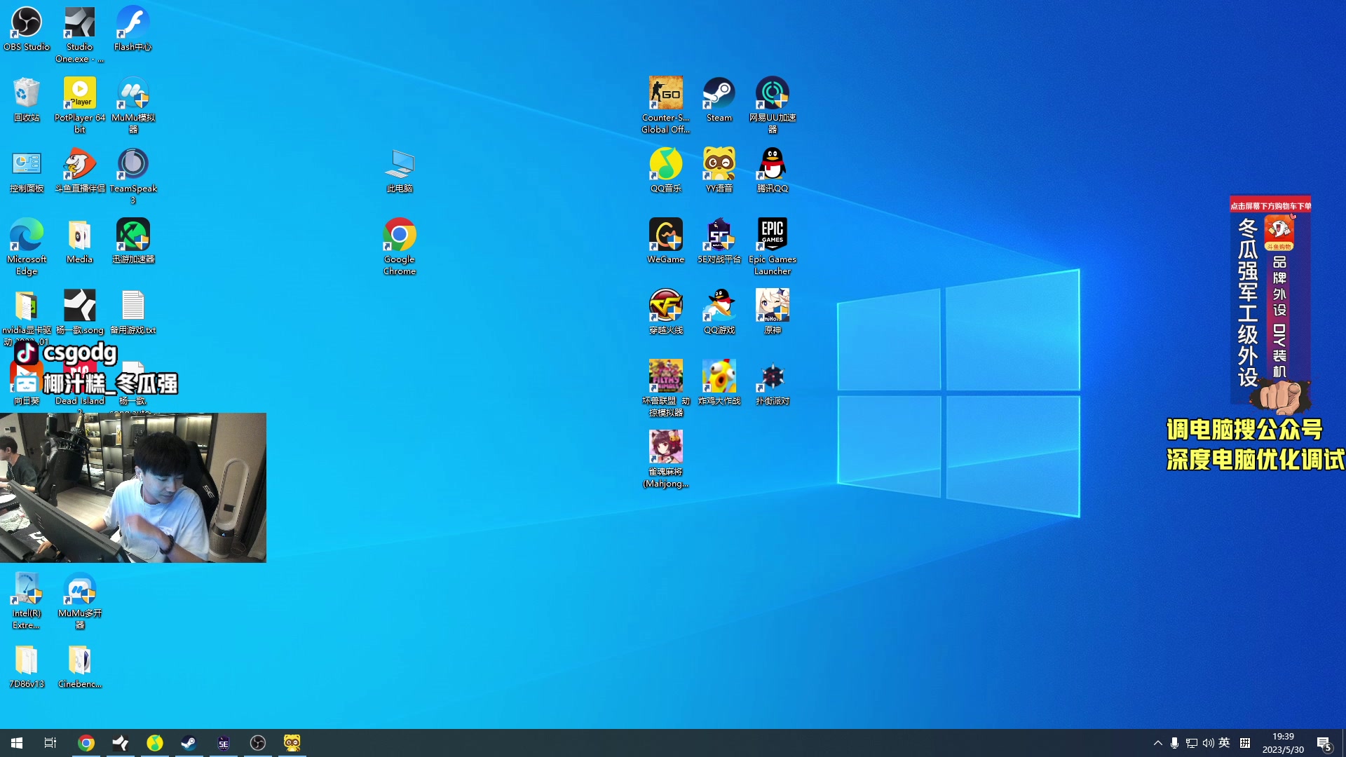The image size is (1346, 757).
Task: Launch Epic Games Launcher shortcut
Action: 773,247
